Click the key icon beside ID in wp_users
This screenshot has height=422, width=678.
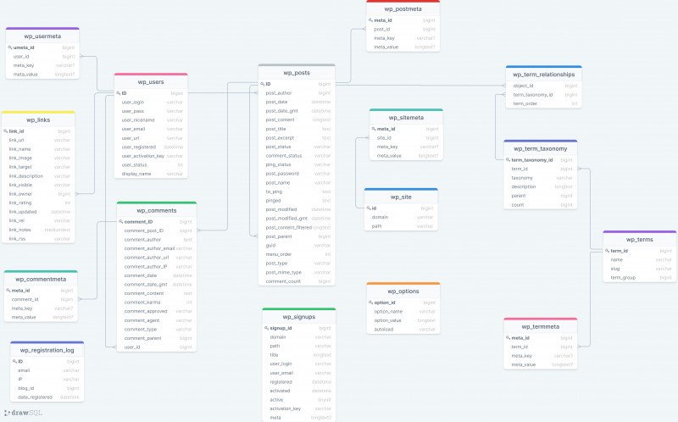tap(119, 93)
